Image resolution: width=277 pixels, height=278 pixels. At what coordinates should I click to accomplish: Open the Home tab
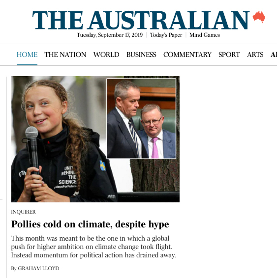coord(27,55)
